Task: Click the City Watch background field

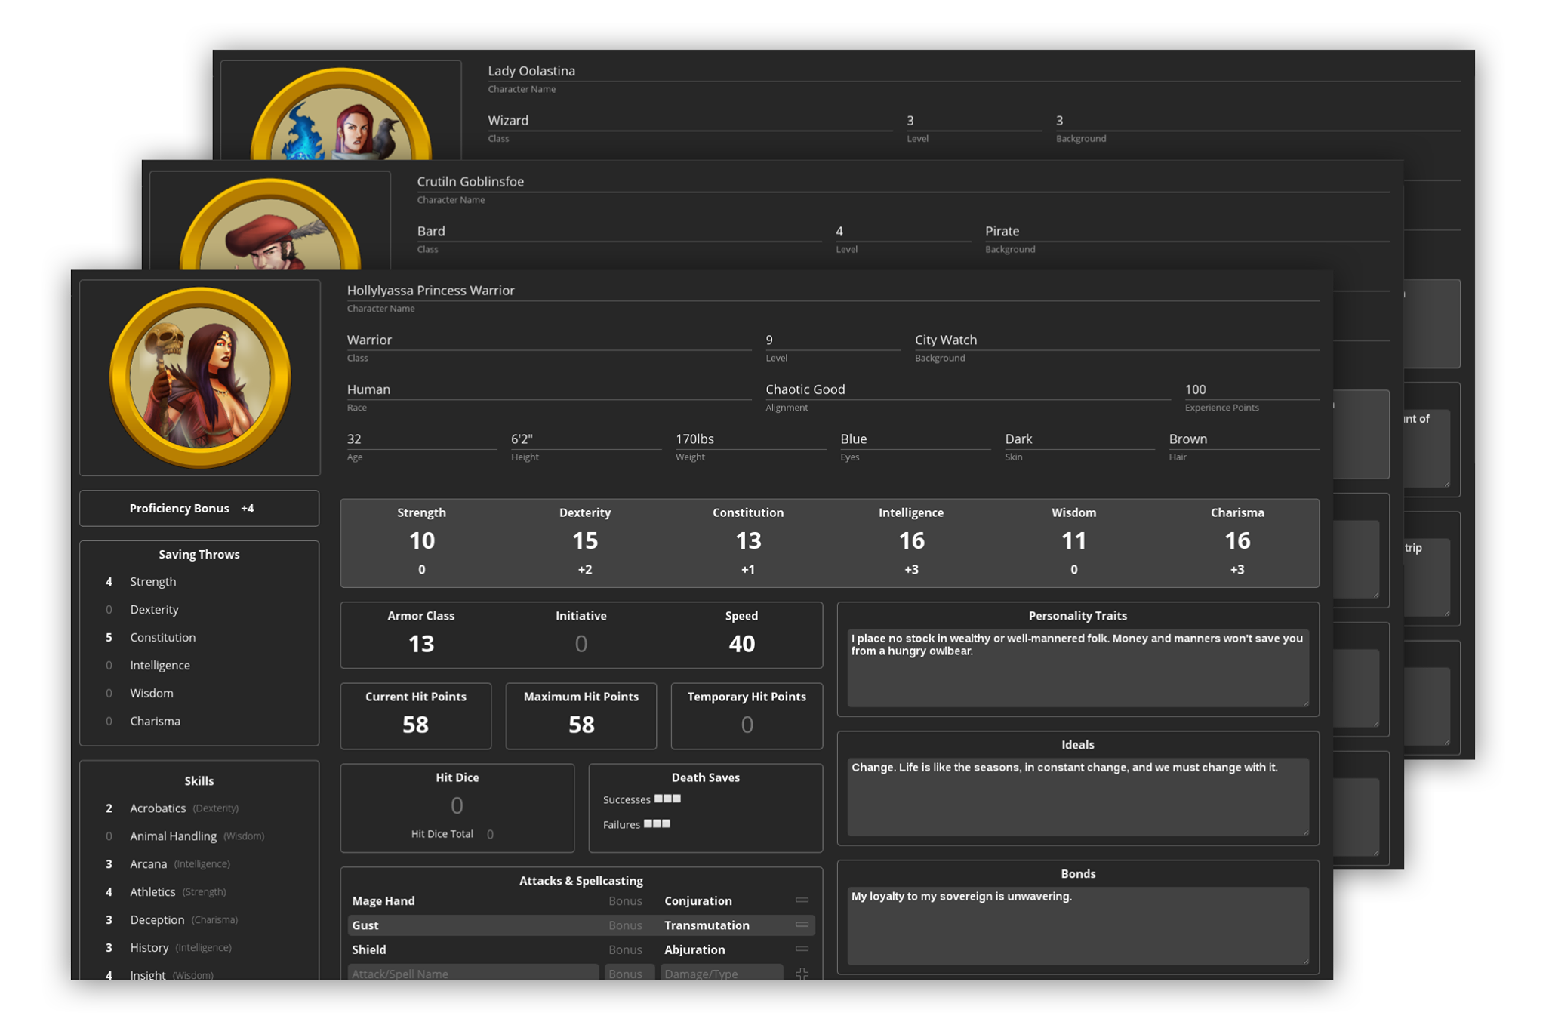Action: coord(1116,340)
